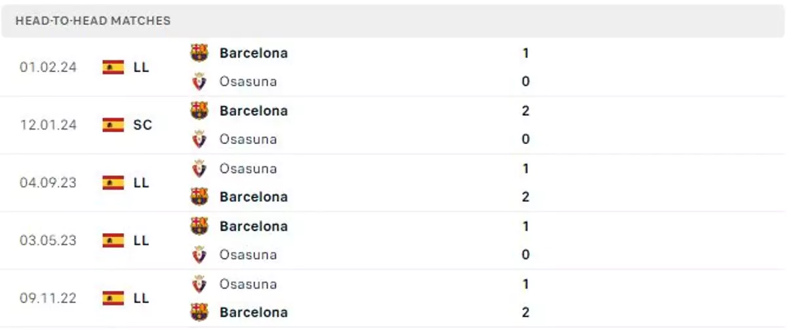This screenshot has width=787, height=330.
Task: Open the Osasuna team name in the 12.01.24 match
Action: pyautogui.click(x=248, y=139)
